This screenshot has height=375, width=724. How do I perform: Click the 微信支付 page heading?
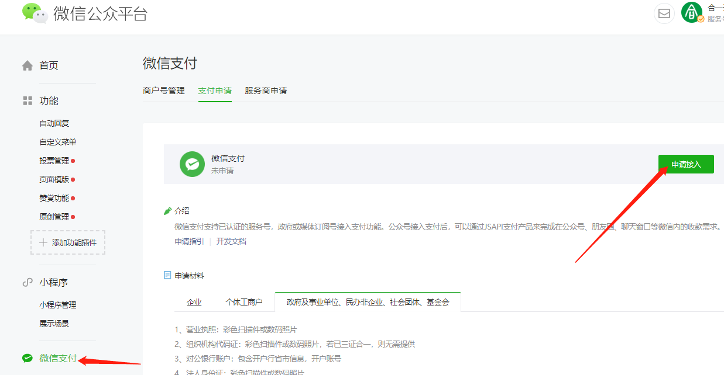[170, 63]
